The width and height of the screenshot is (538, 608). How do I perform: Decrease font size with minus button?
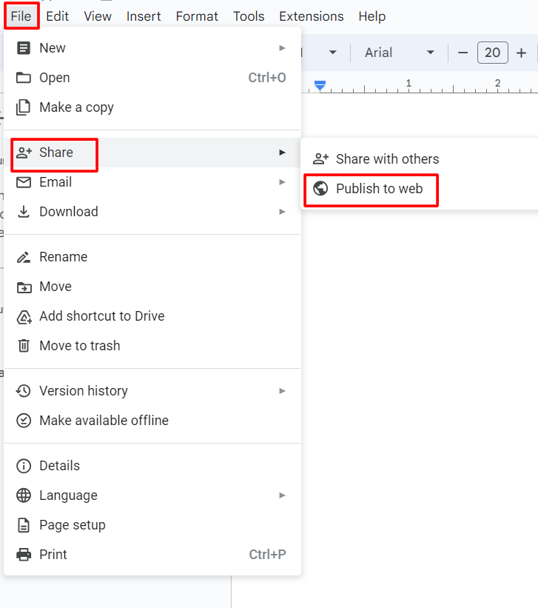pyautogui.click(x=463, y=53)
